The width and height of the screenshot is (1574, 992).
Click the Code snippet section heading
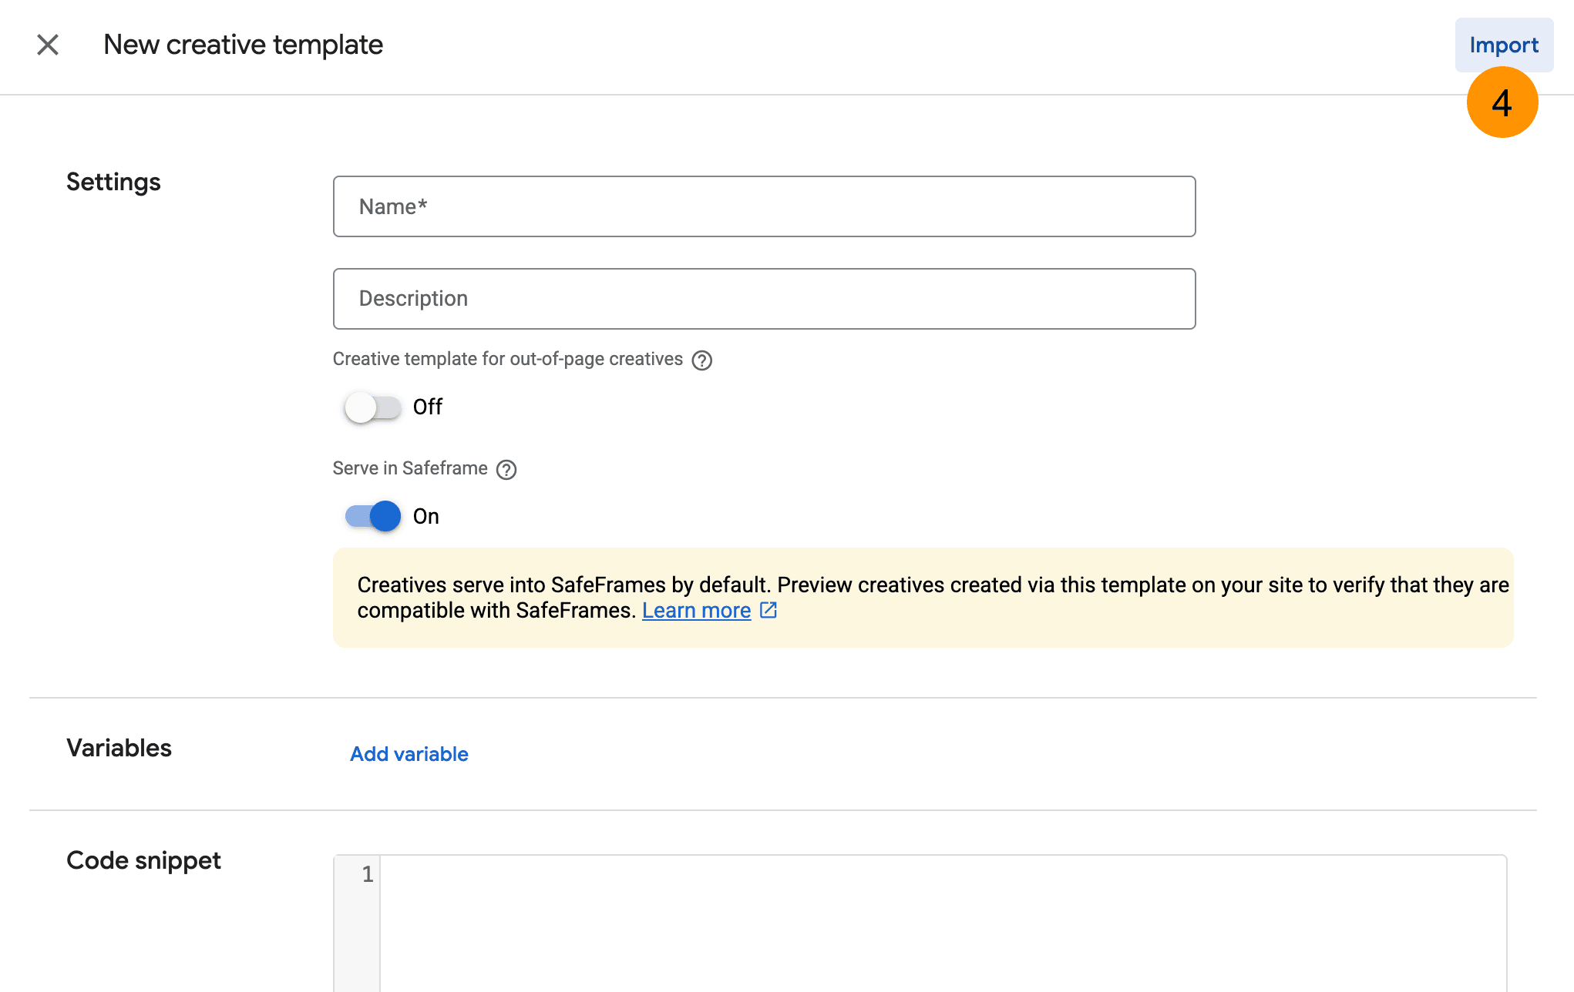click(143, 860)
